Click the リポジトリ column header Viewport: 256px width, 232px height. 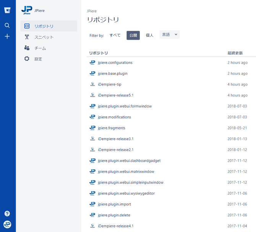[99, 53]
